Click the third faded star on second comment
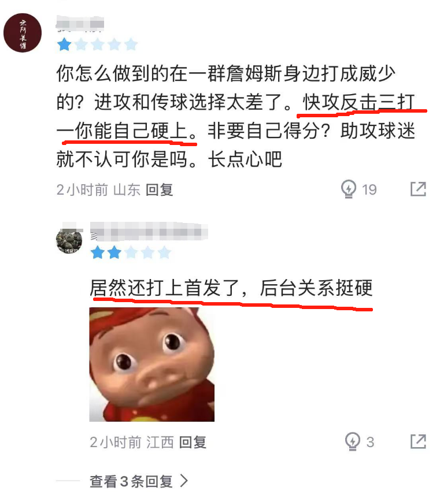Image resolution: width=440 pixels, height=502 pixels. click(131, 252)
